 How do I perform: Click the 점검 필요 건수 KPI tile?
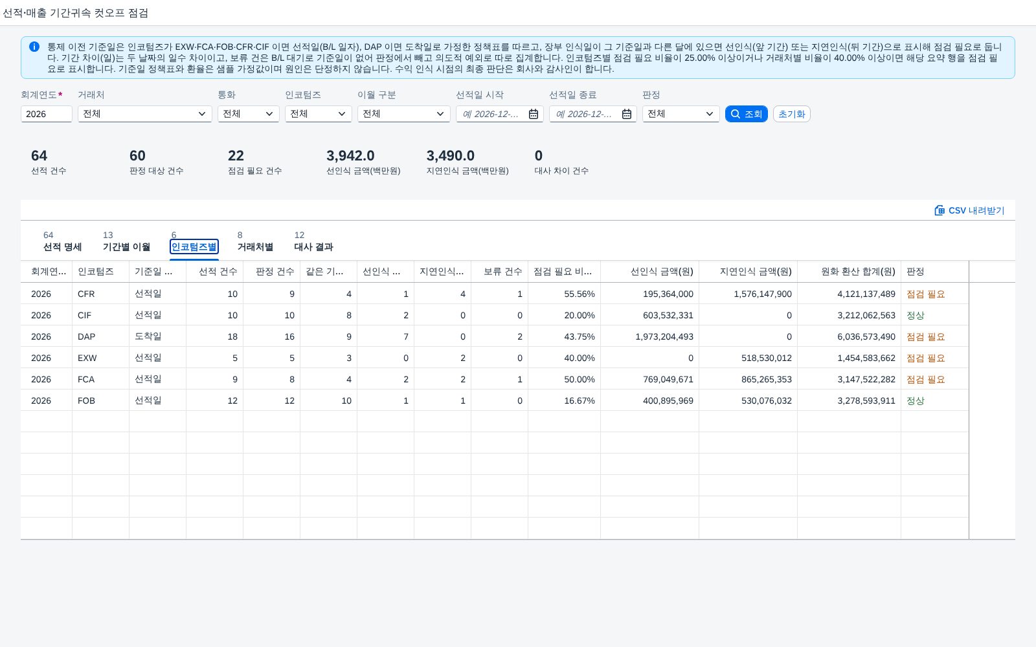point(254,162)
